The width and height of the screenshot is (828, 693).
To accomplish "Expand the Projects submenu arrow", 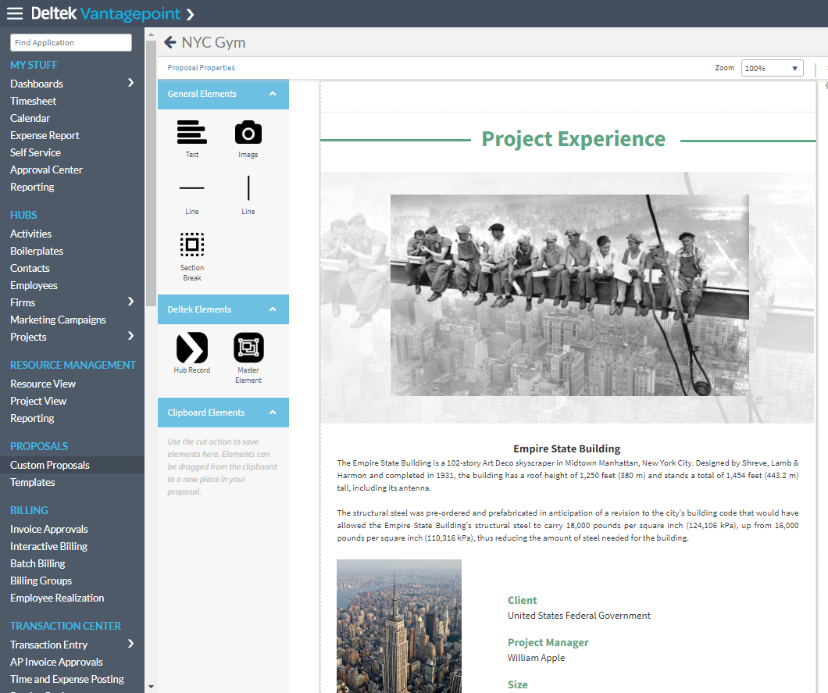I will (x=131, y=336).
